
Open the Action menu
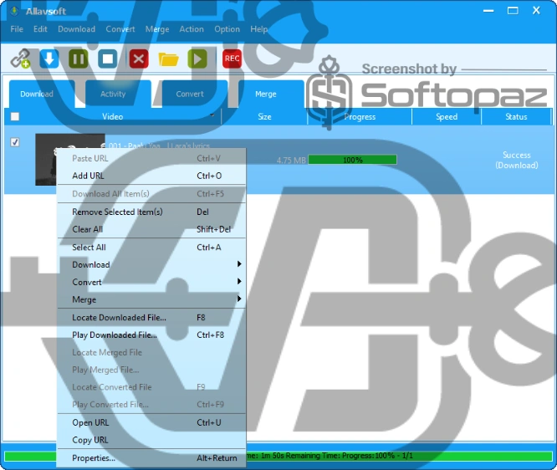[x=192, y=29]
